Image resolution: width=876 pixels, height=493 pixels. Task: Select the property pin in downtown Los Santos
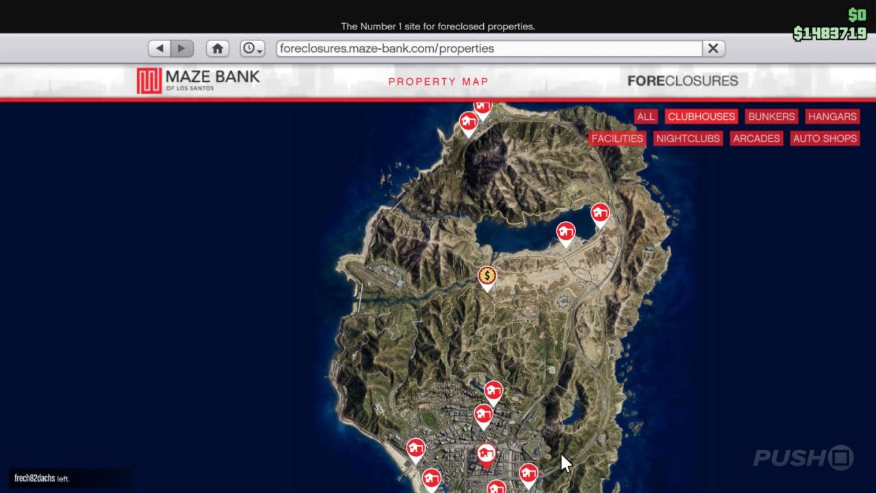486,452
